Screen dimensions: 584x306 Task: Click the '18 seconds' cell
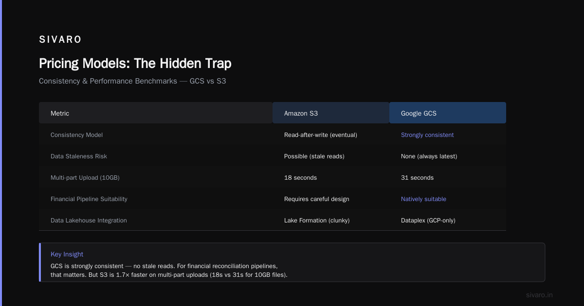click(300, 178)
